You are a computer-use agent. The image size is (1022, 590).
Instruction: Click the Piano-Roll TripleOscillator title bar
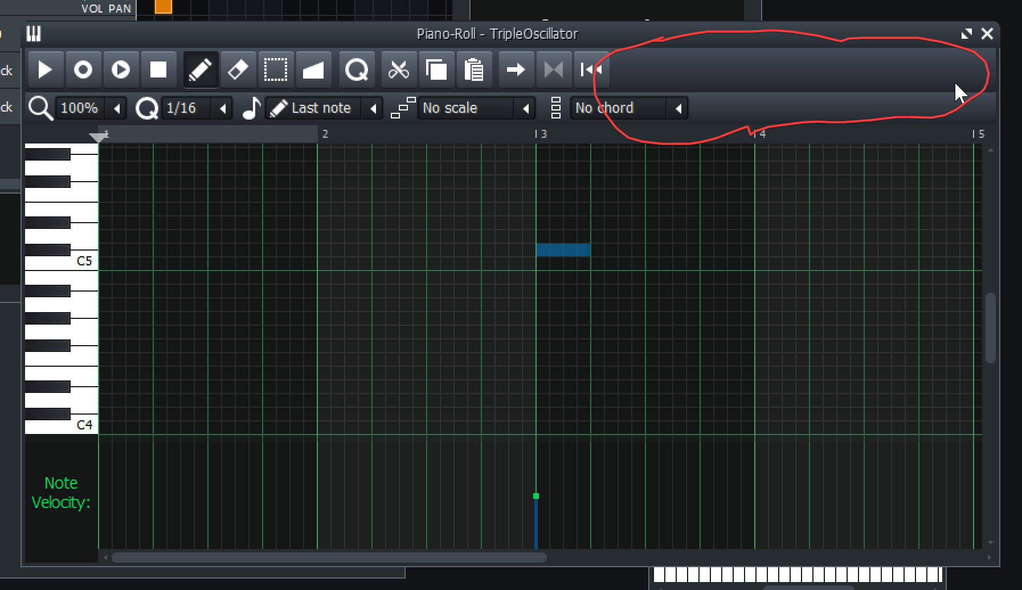(x=496, y=33)
